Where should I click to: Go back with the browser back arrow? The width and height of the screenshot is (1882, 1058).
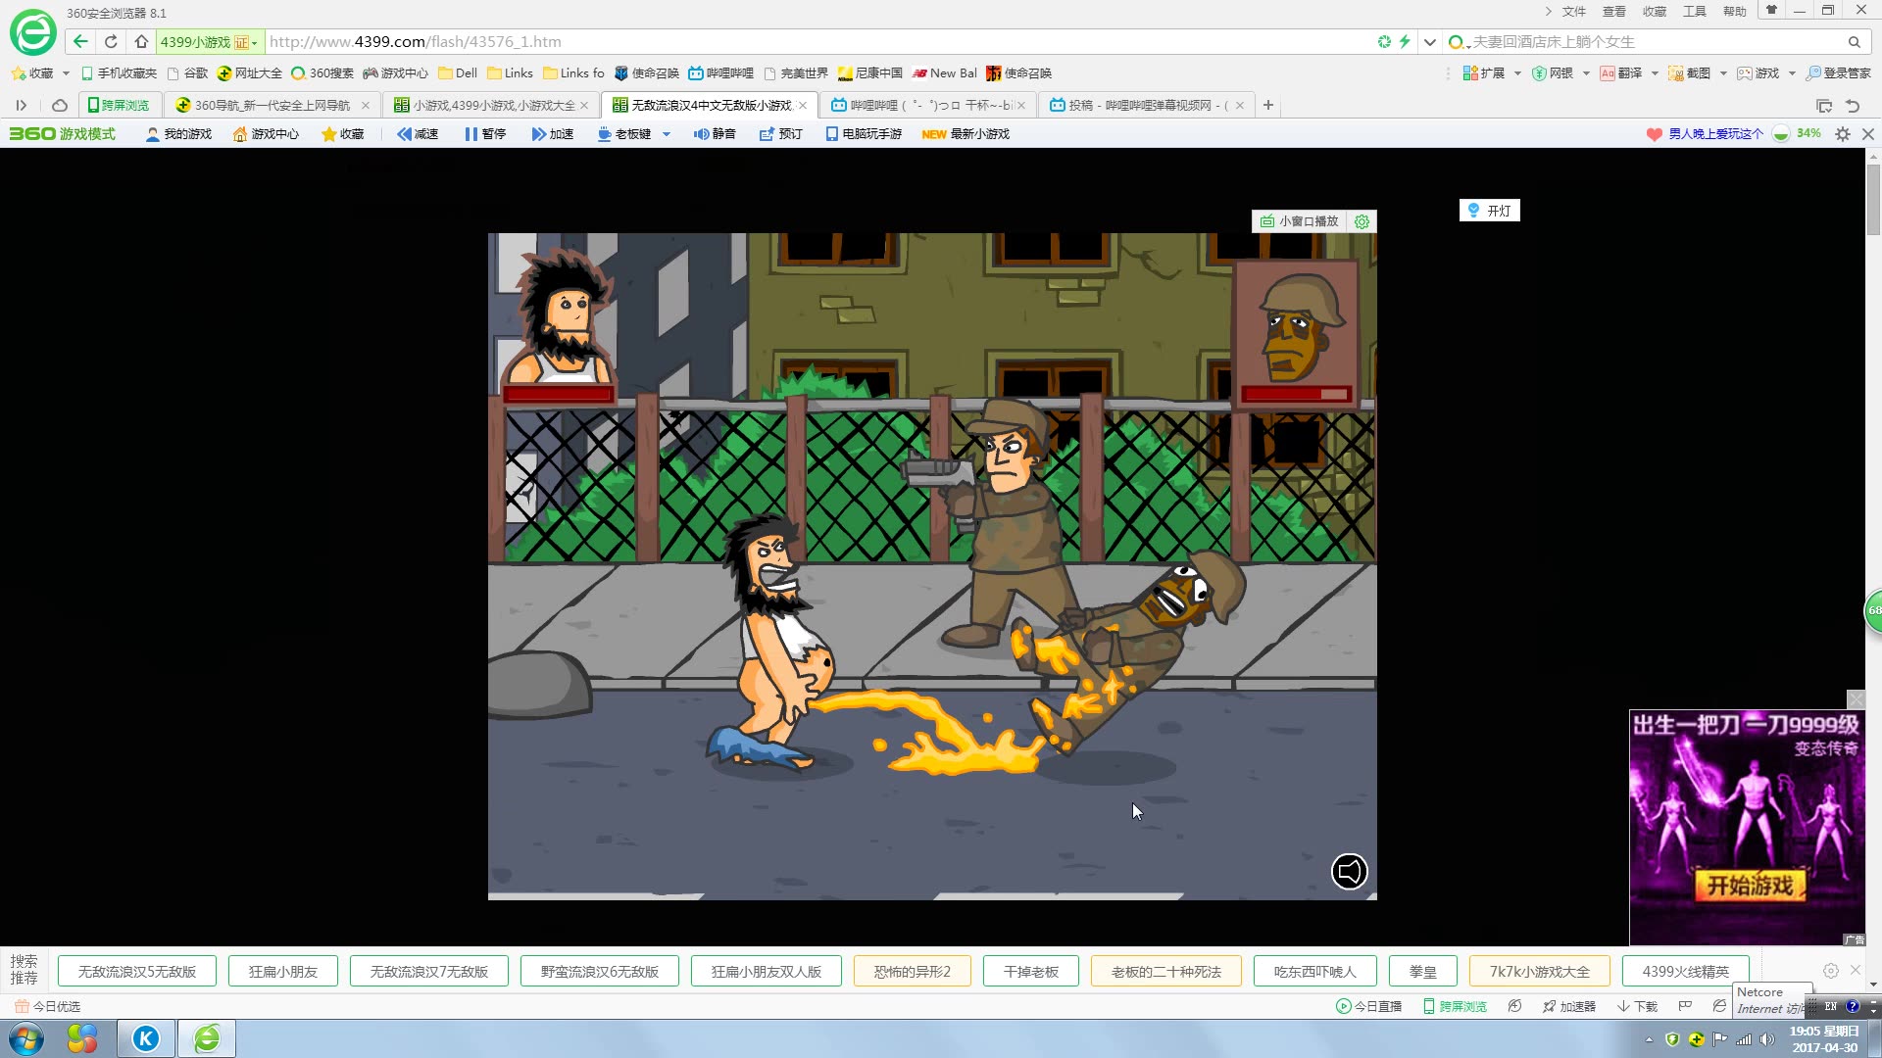[x=80, y=42]
